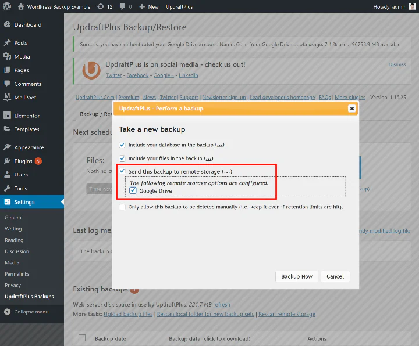The height and width of the screenshot is (346, 419).
Task: Click the Comments icon in sidebar
Action: [x=7, y=84]
